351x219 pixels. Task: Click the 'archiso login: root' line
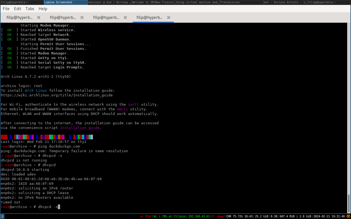click(22, 86)
